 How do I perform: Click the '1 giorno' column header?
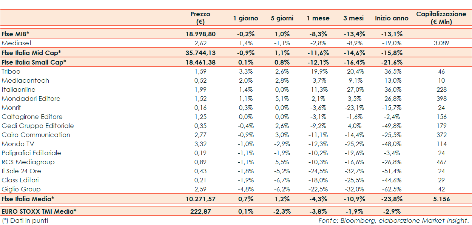245,18
